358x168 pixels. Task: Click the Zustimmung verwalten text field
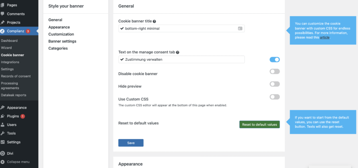pos(181,59)
